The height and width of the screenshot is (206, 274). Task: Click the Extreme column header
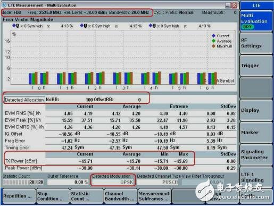(x=179, y=106)
